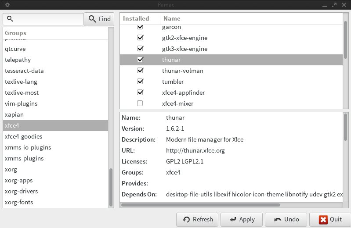Select the xmms-plugins group
This screenshot has height=228, width=351.
[x=55, y=158]
